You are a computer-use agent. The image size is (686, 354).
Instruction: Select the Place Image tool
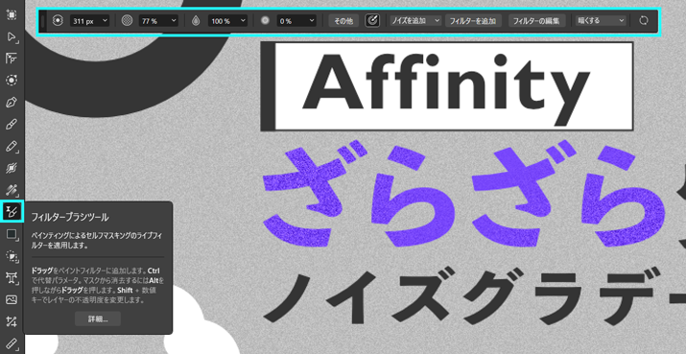[12, 299]
